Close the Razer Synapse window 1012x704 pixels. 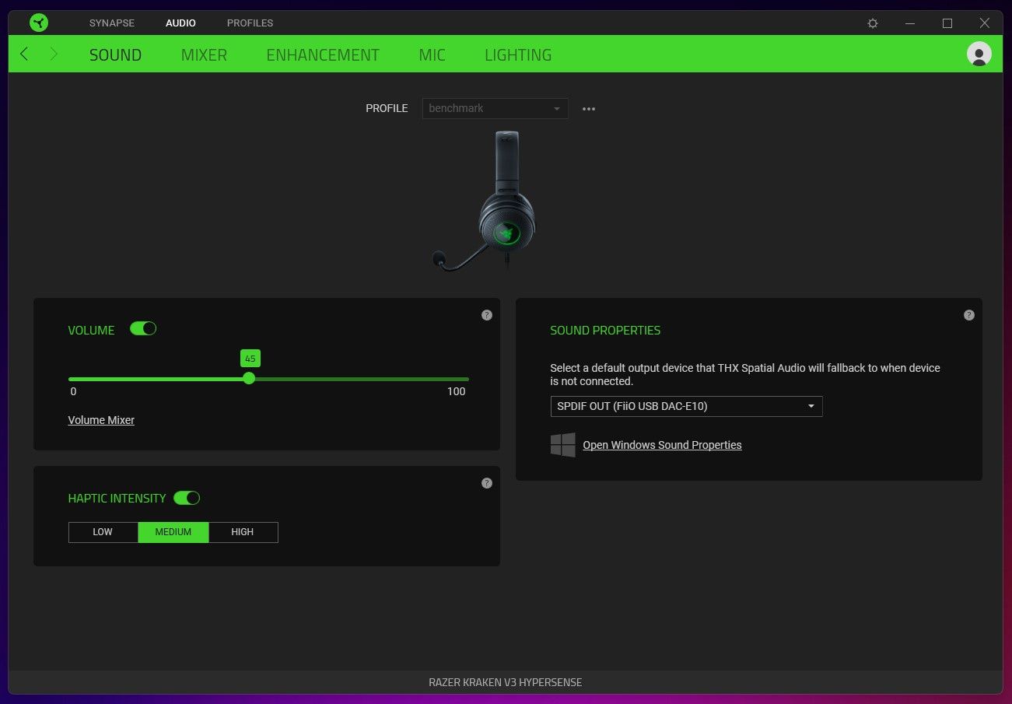click(x=984, y=23)
